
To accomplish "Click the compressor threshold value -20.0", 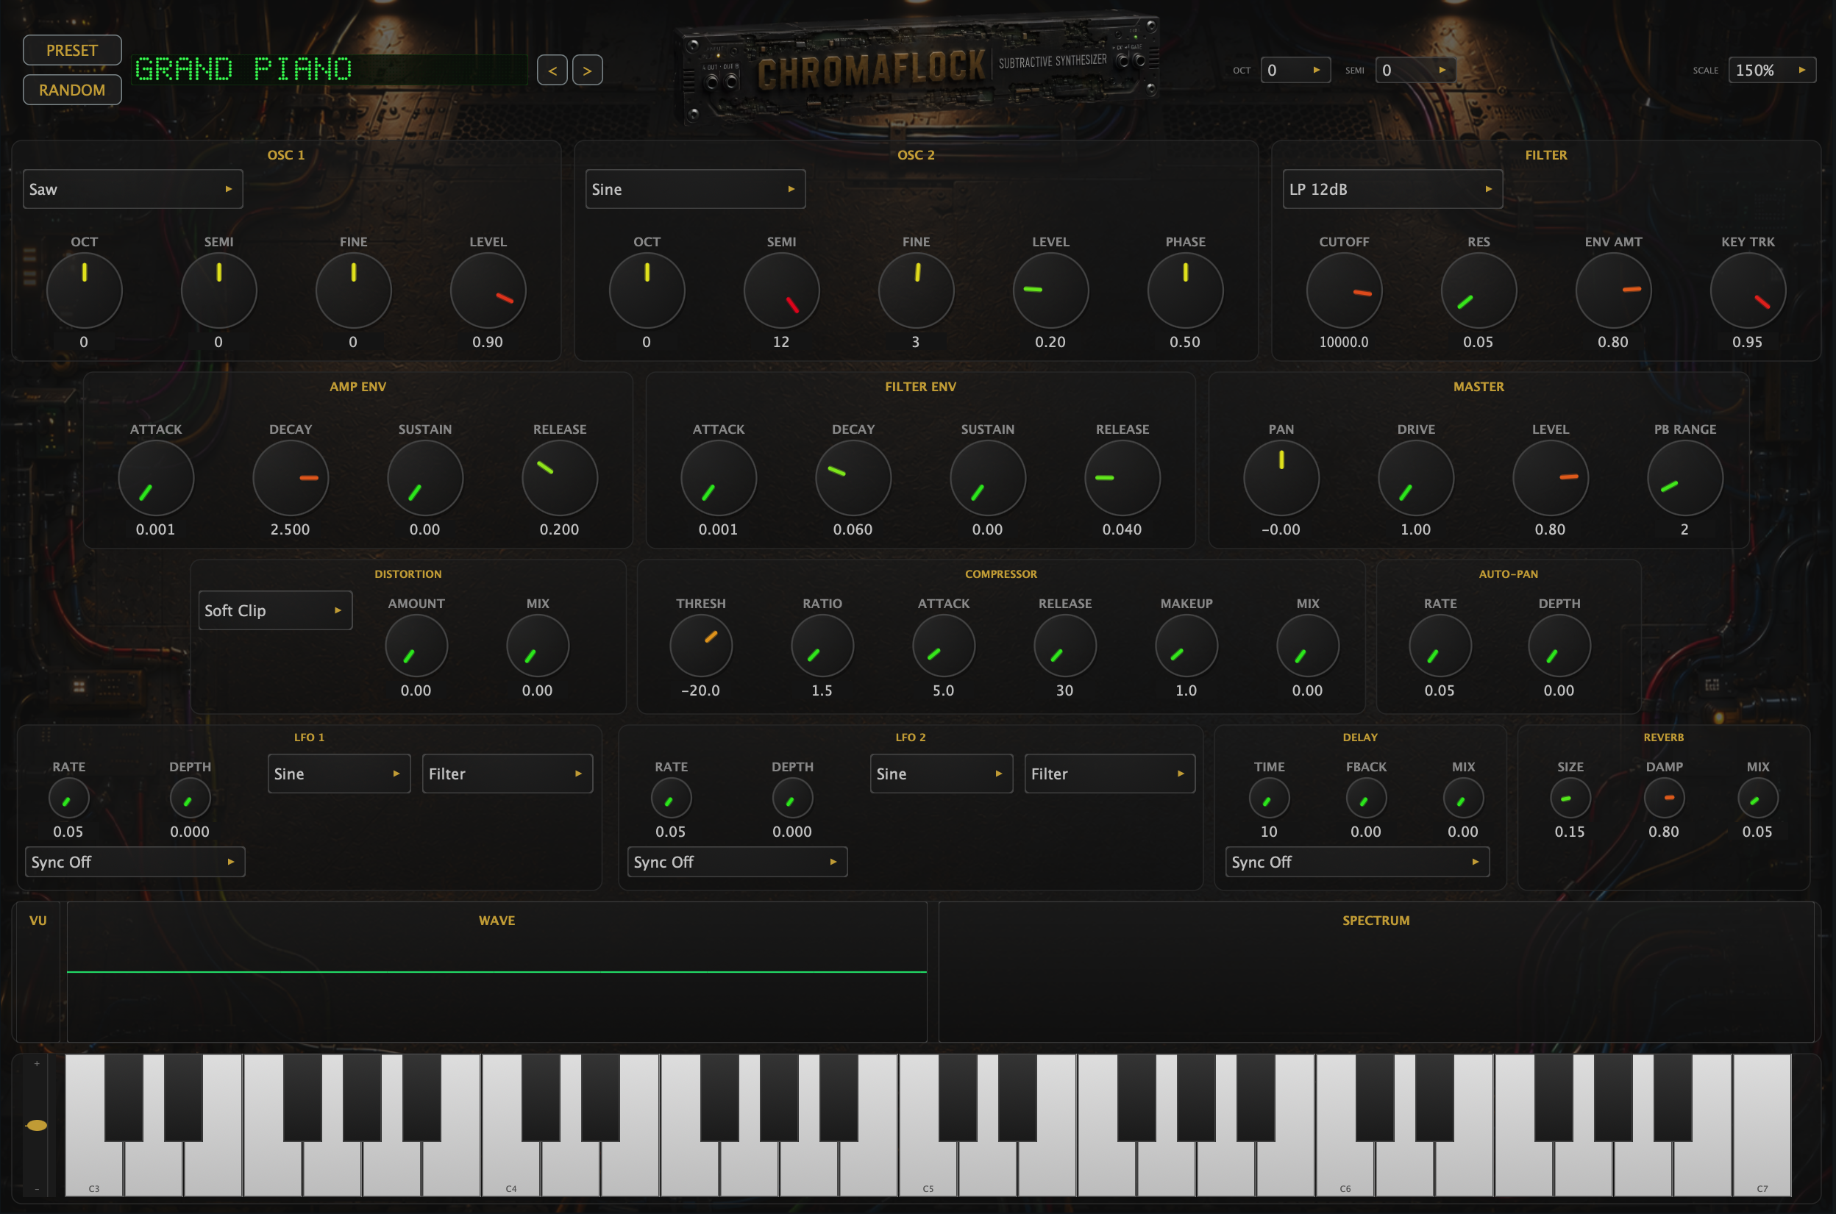I will 701,690.
